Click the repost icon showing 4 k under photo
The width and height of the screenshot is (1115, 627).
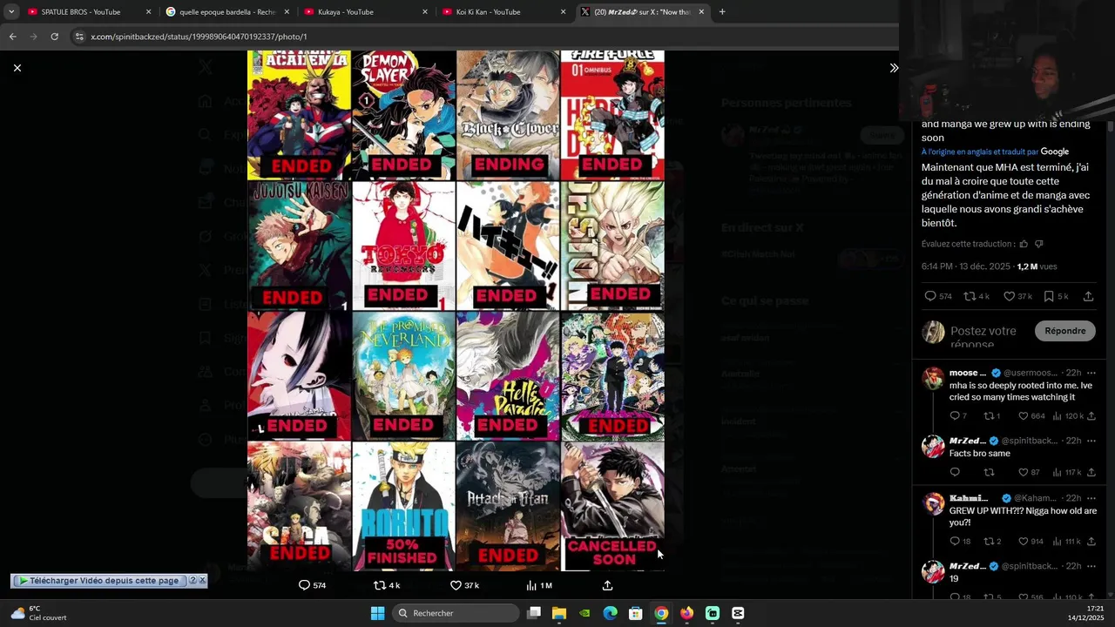(379, 585)
